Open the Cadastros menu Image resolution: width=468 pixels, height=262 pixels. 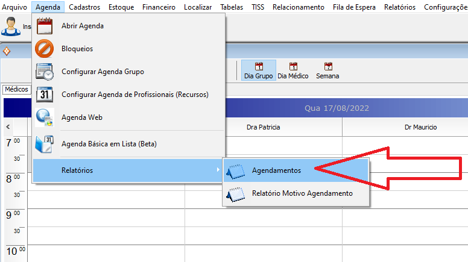click(x=84, y=7)
